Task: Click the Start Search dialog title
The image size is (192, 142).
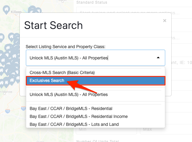Action: point(53,25)
